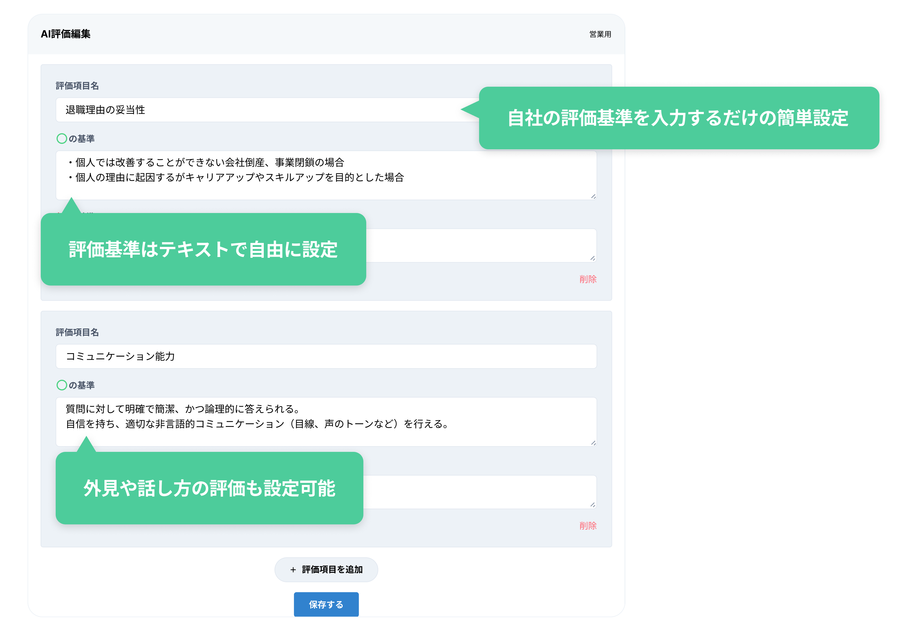Click the green circle icon beside the second "の基準" label

click(x=62, y=385)
